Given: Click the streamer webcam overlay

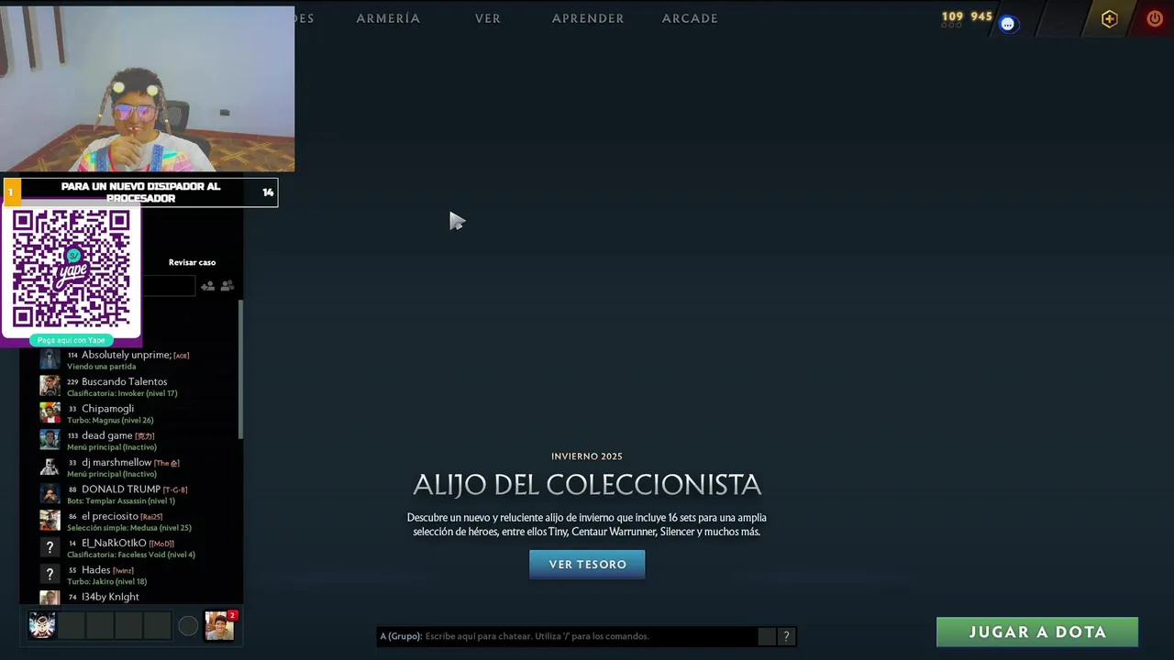Looking at the screenshot, I should tap(148, 89).
